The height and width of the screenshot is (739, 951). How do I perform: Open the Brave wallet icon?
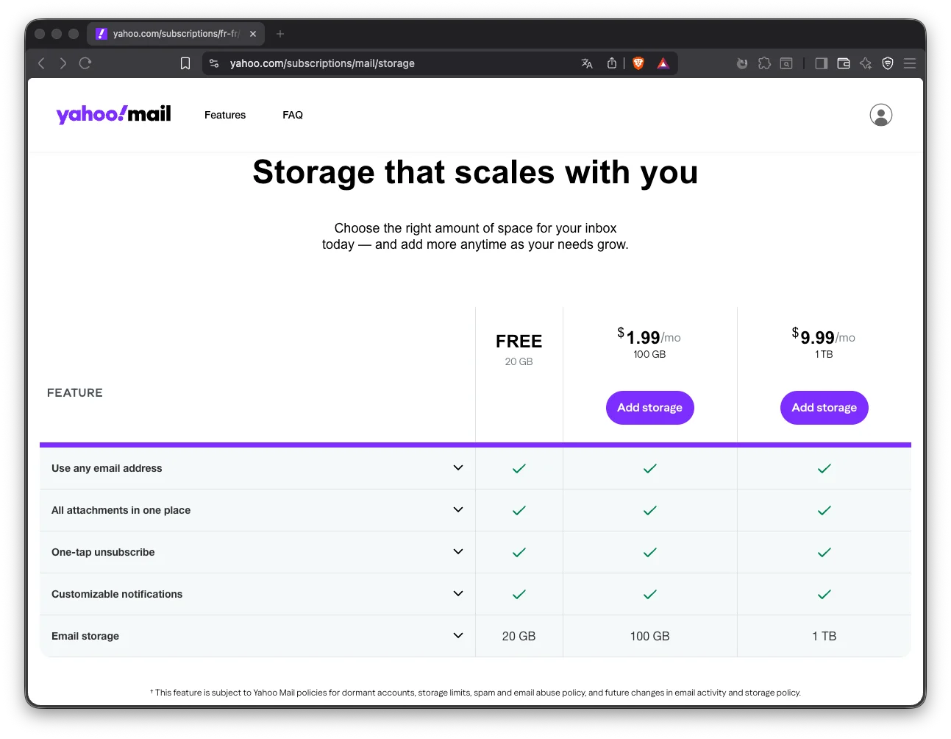coord(844,63)
